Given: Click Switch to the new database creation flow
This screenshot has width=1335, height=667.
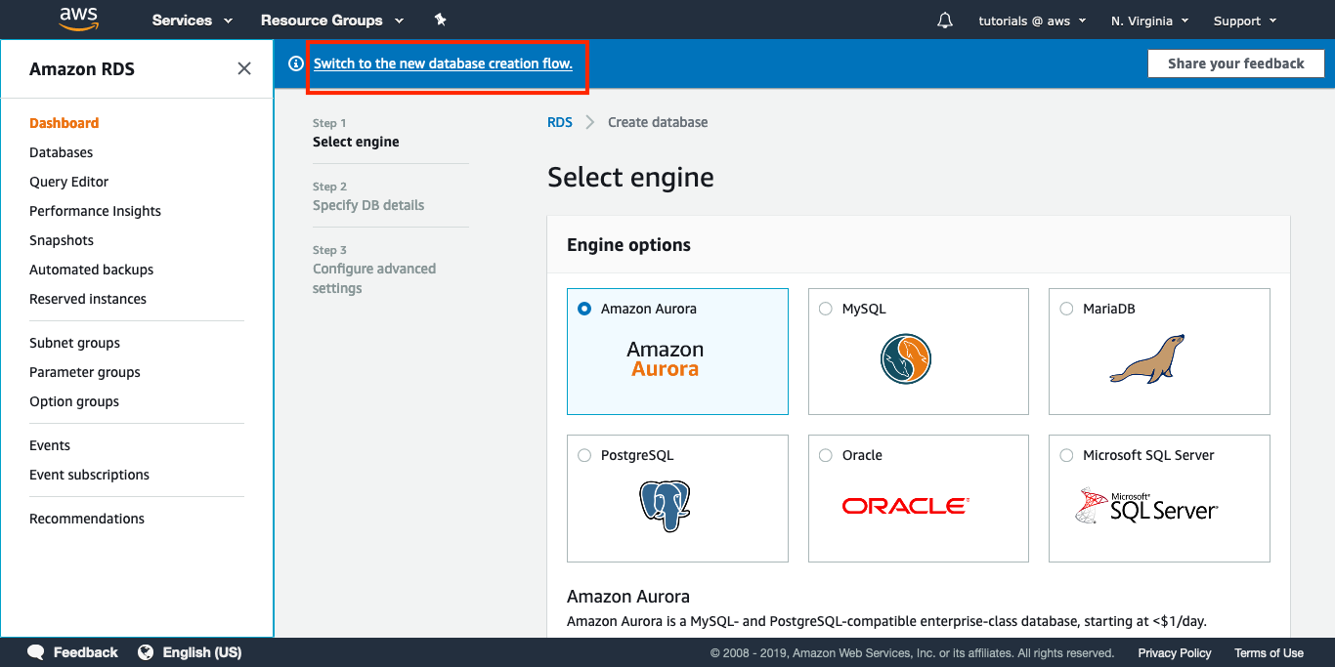Looking at the screenshot, I should coord(443,63).
